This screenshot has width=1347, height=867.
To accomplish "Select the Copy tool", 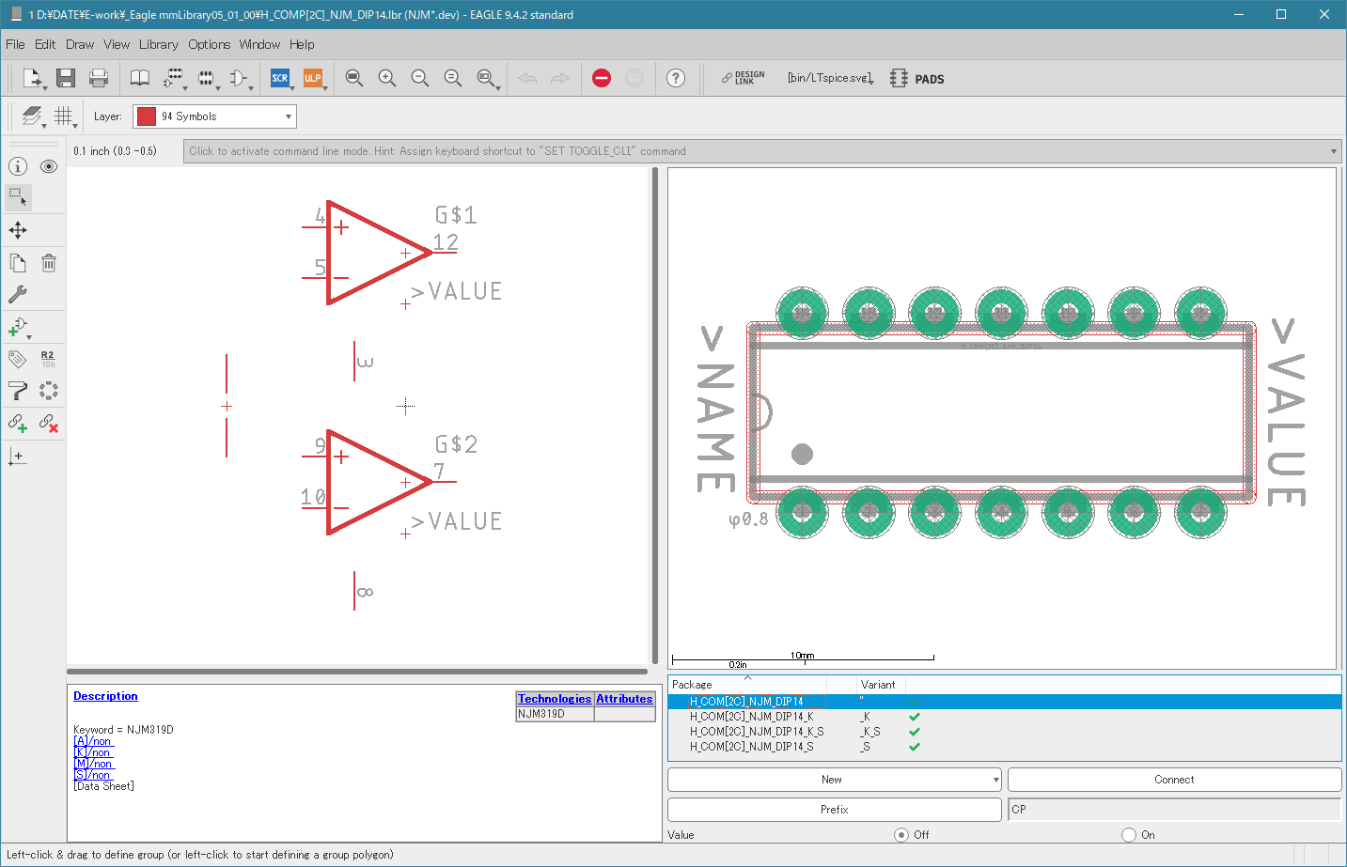I will point(18,263).
